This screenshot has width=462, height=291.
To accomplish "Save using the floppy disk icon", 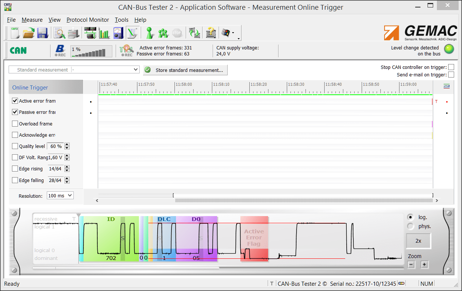I will 42,33.
